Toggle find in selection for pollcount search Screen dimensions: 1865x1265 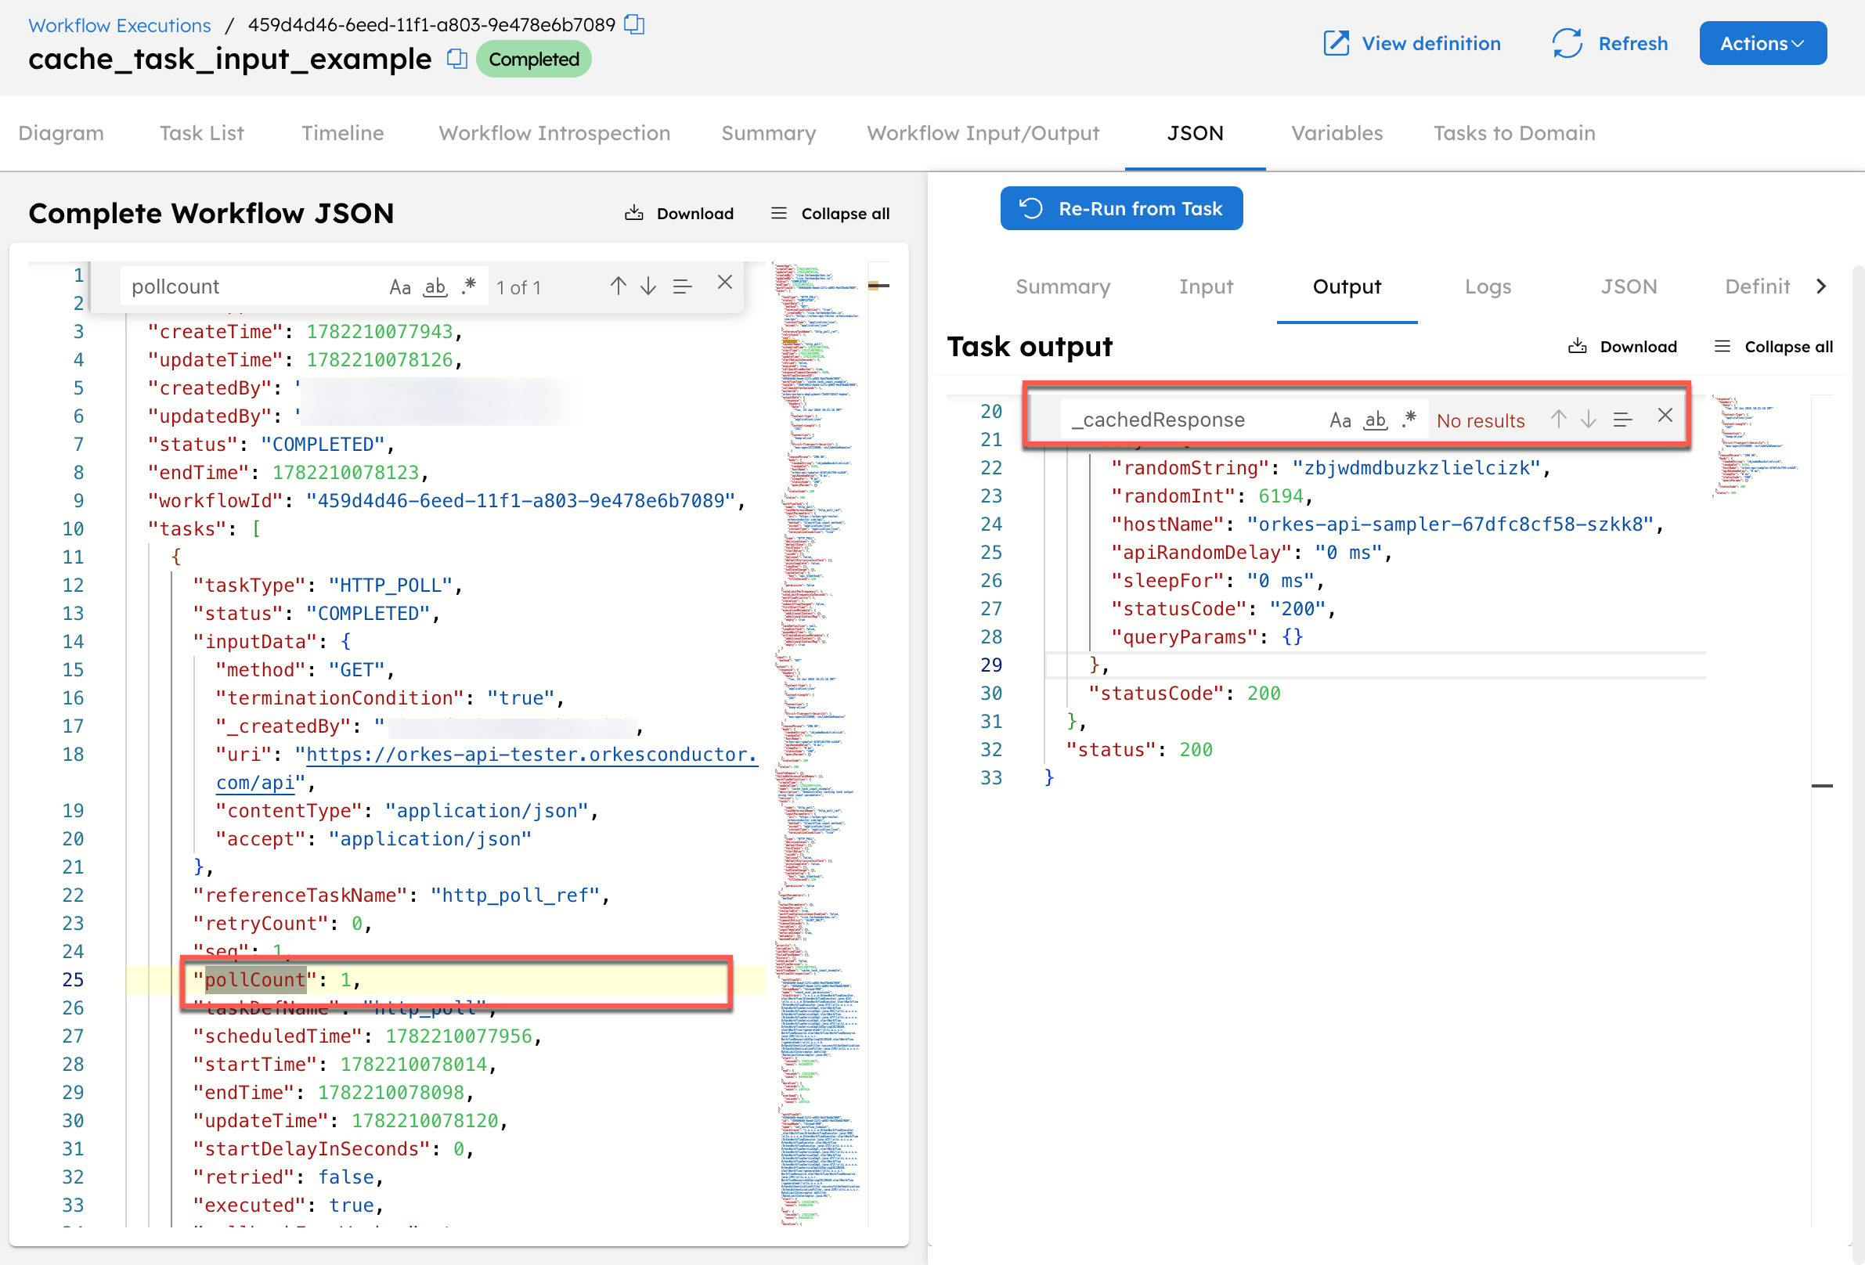click(682, 286)
